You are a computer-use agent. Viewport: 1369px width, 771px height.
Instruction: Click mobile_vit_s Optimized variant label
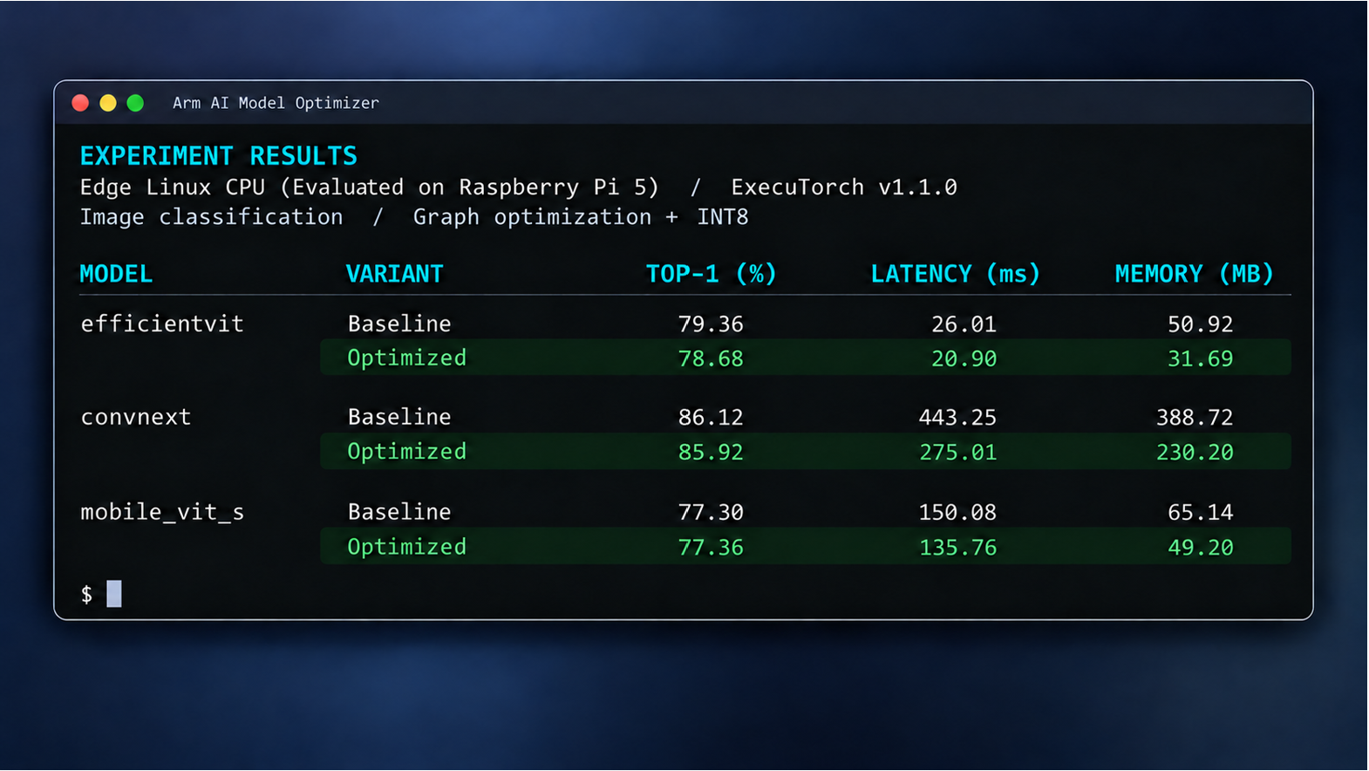click(x=407, y=546)
